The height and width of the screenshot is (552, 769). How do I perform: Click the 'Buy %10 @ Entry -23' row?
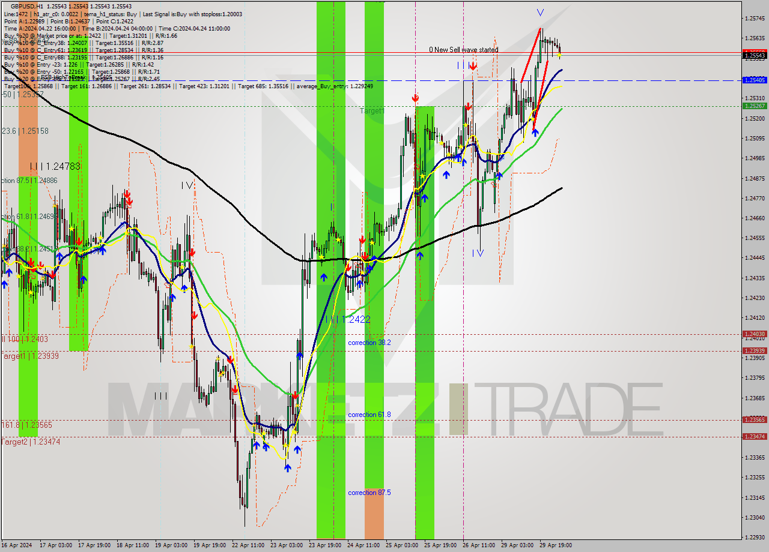(x=79, y=64)
